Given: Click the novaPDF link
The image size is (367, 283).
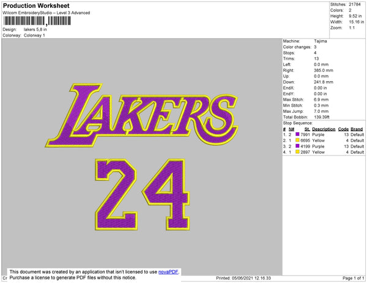Looking at the screenshot, I should [168, 272].
